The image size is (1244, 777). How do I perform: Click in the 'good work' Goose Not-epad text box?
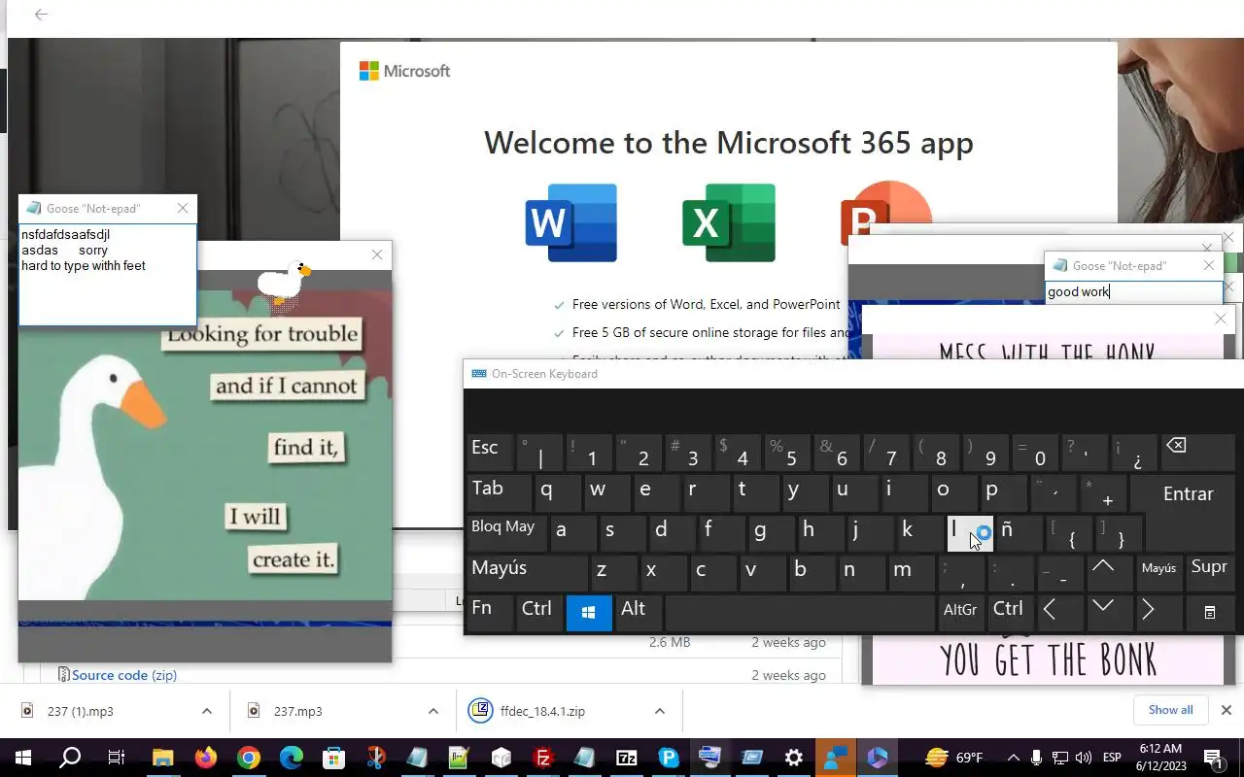tap(1133, 292)
